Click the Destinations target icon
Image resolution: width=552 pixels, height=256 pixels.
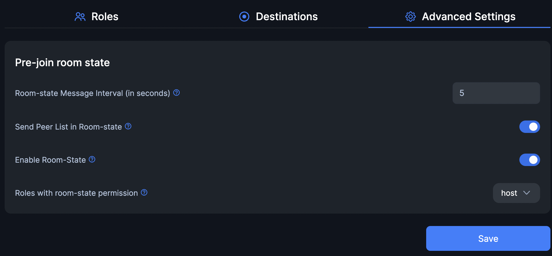[244, 17]
